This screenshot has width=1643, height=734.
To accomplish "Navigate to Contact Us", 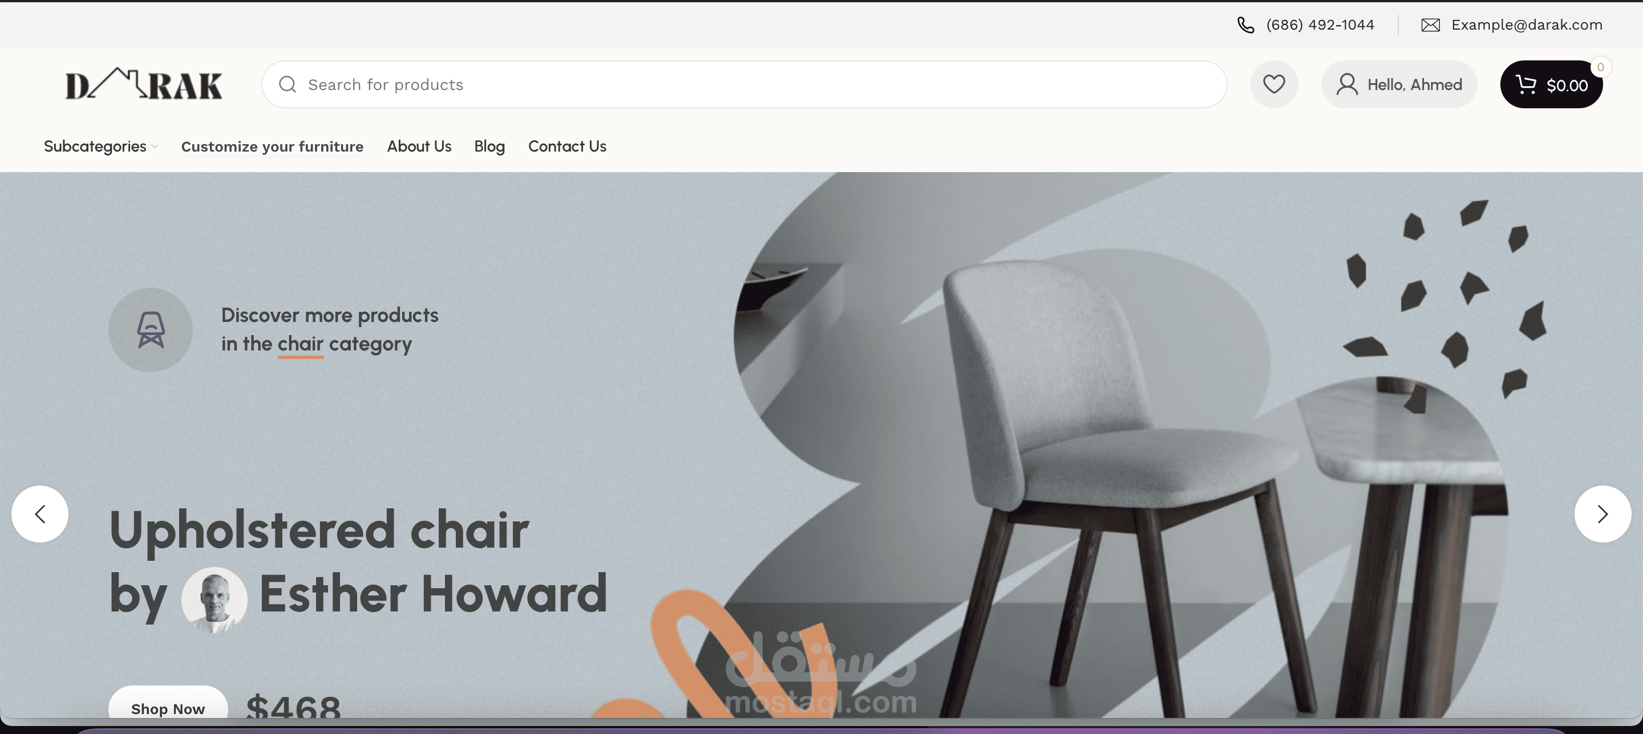I will (x=567, y=146).
